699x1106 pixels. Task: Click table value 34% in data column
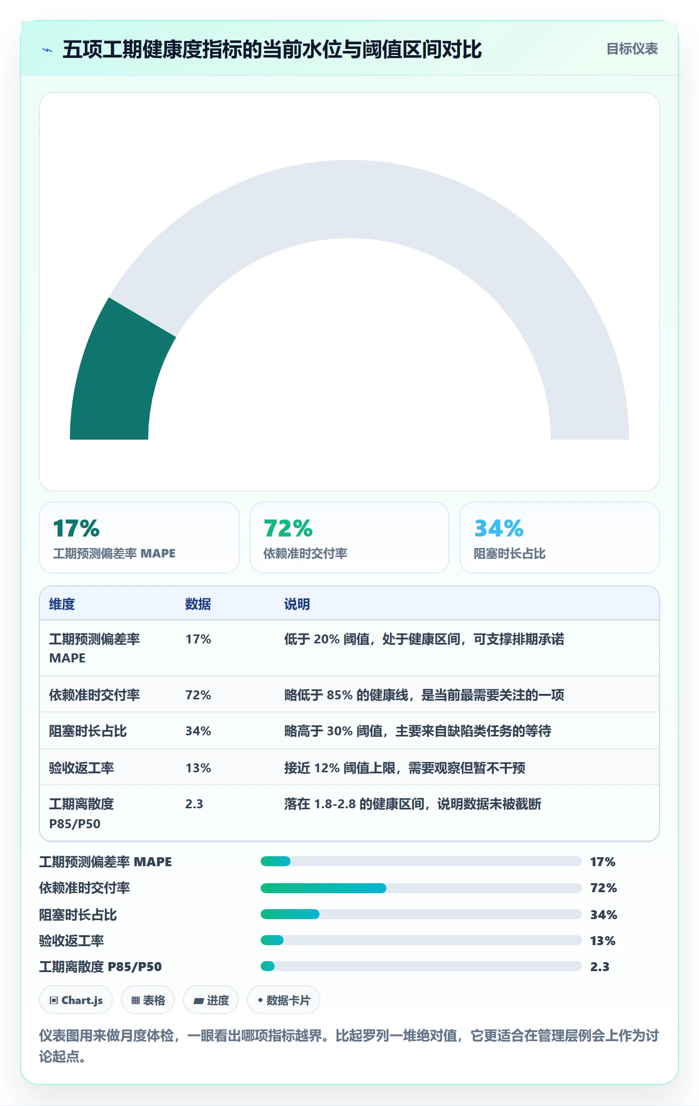198,731
